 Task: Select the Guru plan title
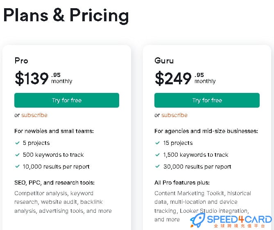click(164, 61)
